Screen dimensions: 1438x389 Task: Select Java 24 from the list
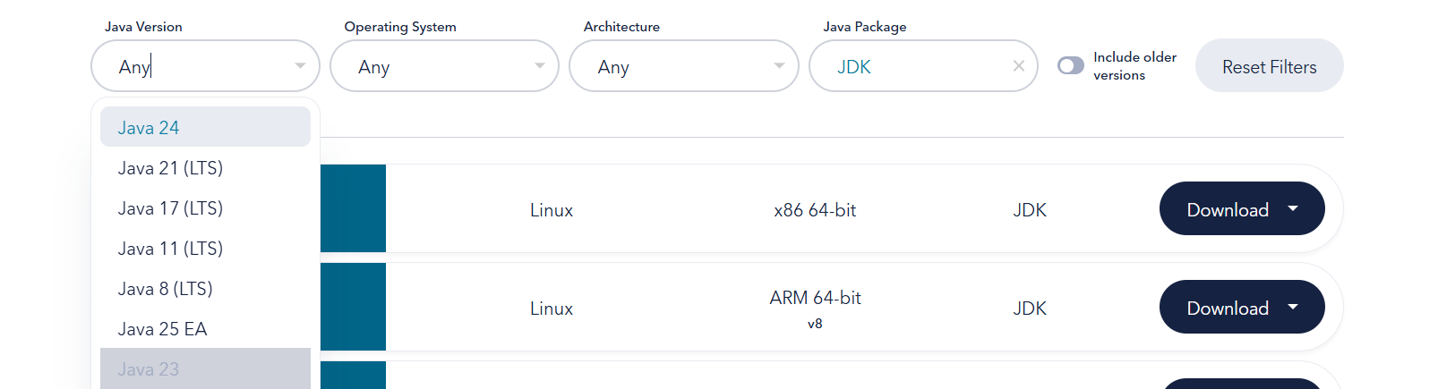(205, 127)
